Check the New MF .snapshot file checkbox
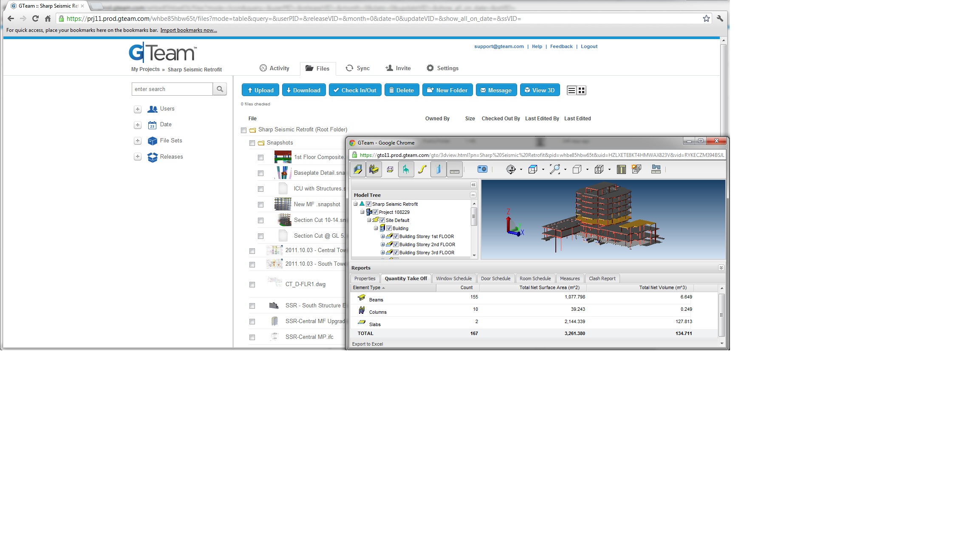This screenshot has height=551, width=979. pos(260,204)
